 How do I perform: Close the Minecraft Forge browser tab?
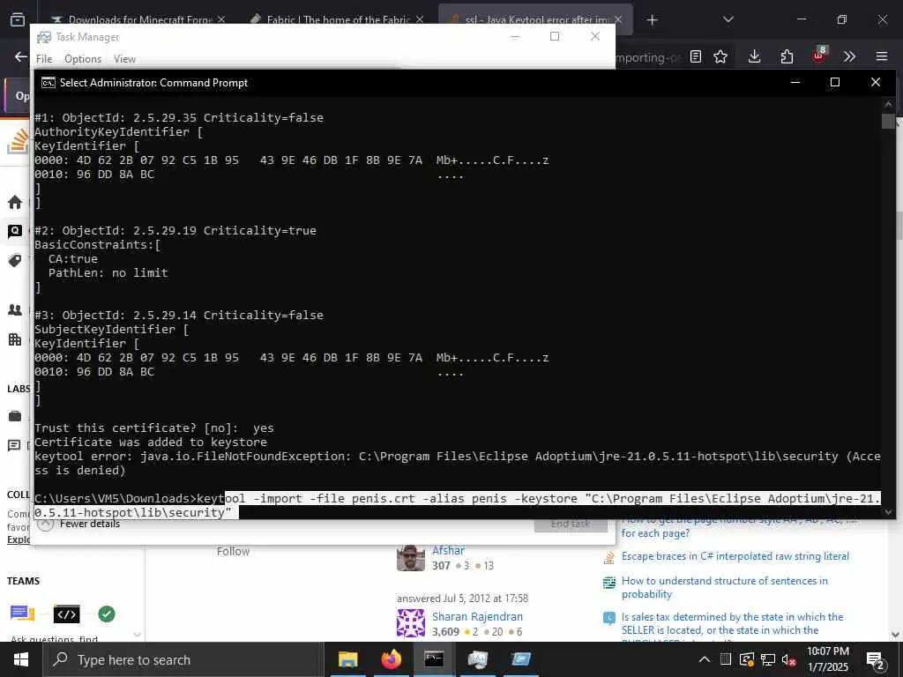(x=222, y=19)
